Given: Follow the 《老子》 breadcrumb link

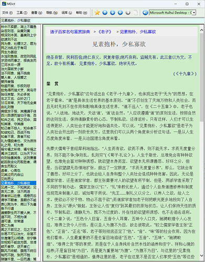Looking at the screenshot, I should tap(105, 32).
